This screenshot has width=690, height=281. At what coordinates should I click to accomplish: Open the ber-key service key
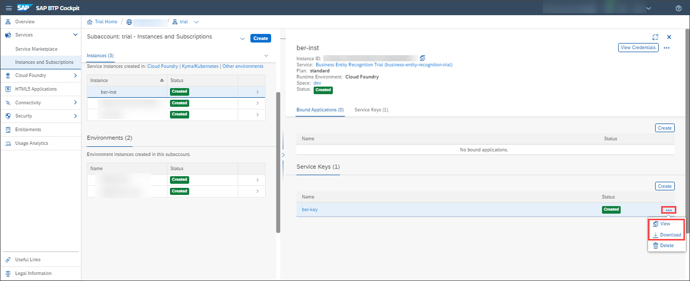pos(310,210)
